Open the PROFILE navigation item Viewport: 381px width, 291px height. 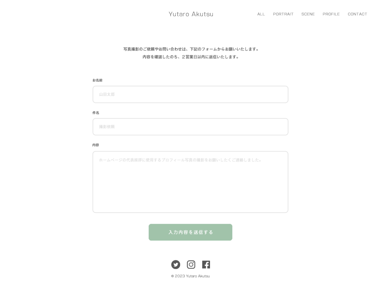pos(331,14)
